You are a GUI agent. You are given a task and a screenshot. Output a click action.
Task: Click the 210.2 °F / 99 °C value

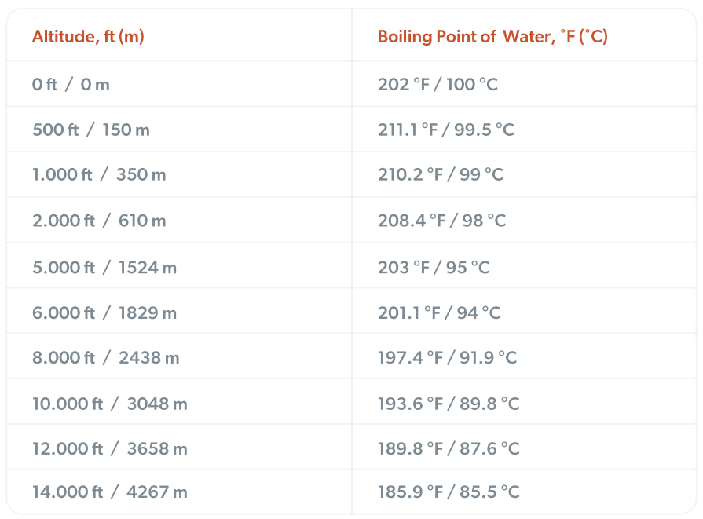(x=441, y=174)
